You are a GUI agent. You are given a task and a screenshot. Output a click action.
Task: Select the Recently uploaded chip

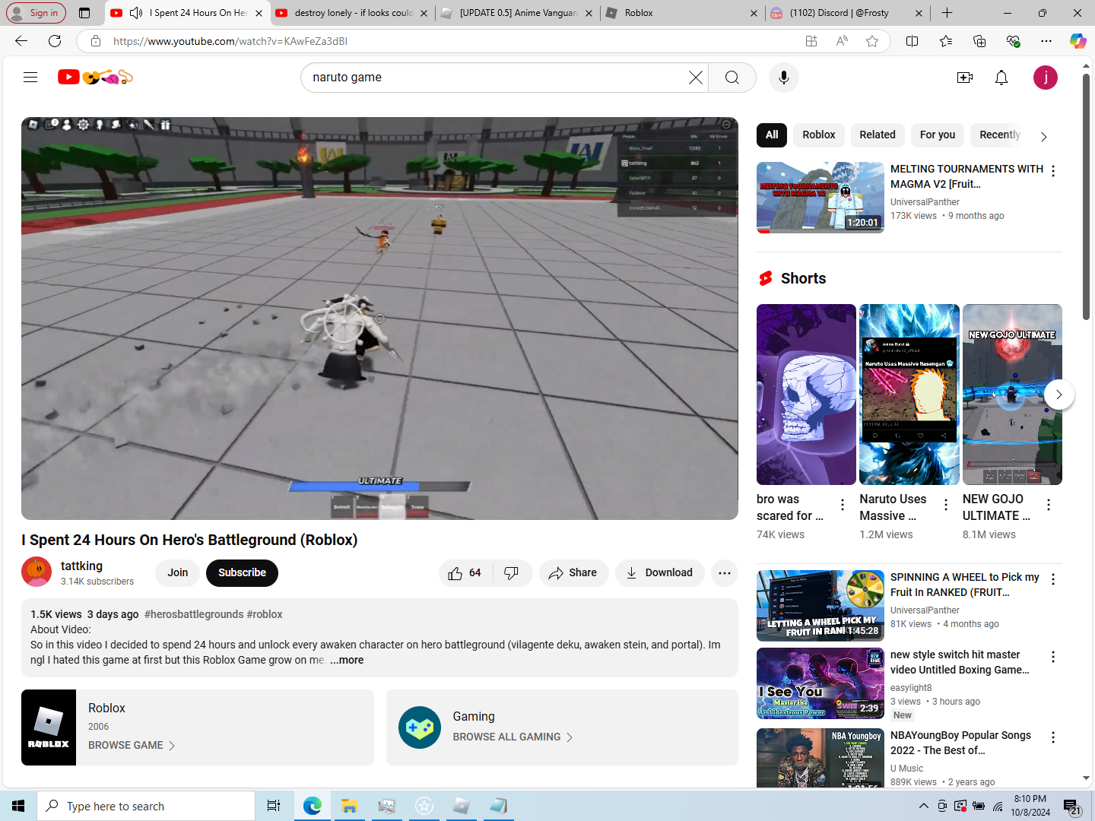point(999,135)
